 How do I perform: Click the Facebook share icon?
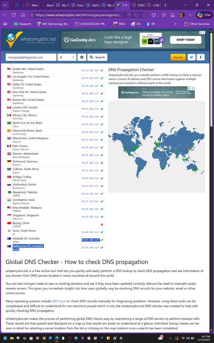click(200, 57)
